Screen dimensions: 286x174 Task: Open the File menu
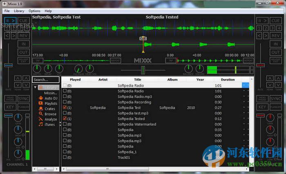pos(7,11)
